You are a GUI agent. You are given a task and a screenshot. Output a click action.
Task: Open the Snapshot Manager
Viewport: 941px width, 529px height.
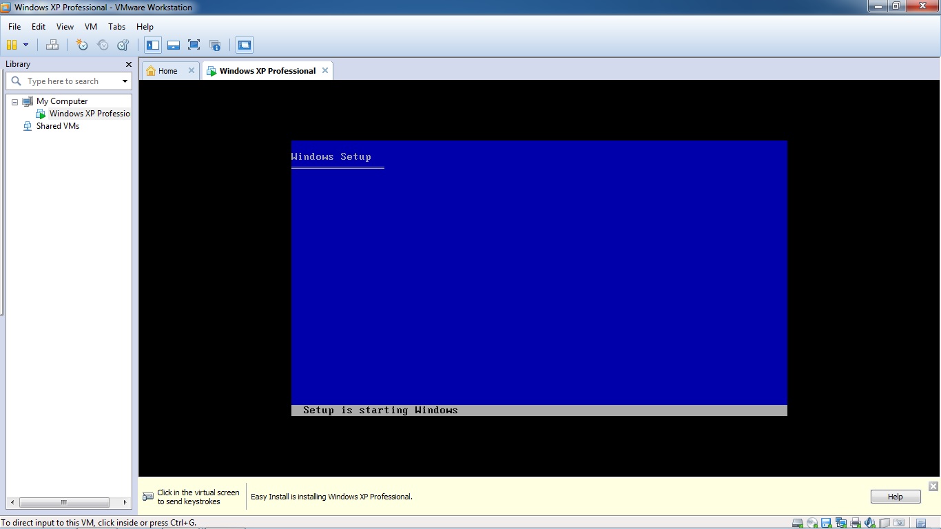pos(123,44)
